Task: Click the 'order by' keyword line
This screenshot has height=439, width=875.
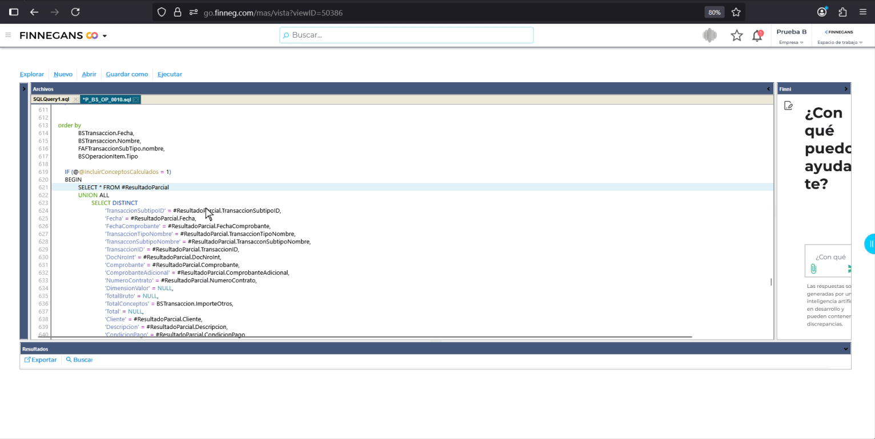Action: click(x=70, y=125)
